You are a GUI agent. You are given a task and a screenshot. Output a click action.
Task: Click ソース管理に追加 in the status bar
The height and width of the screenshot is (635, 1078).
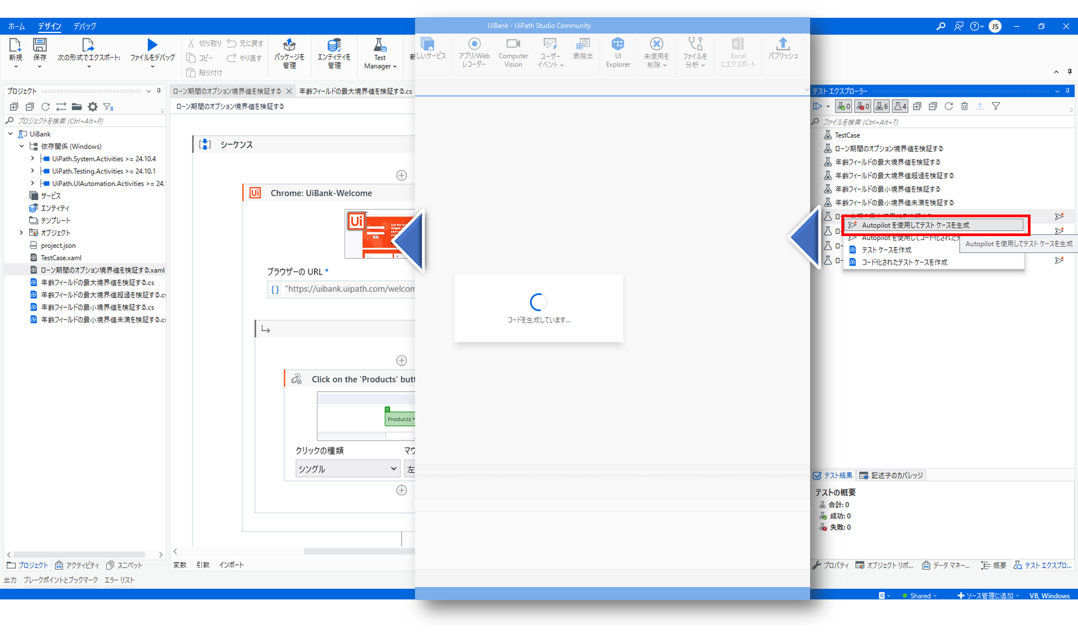click(989, 596)
